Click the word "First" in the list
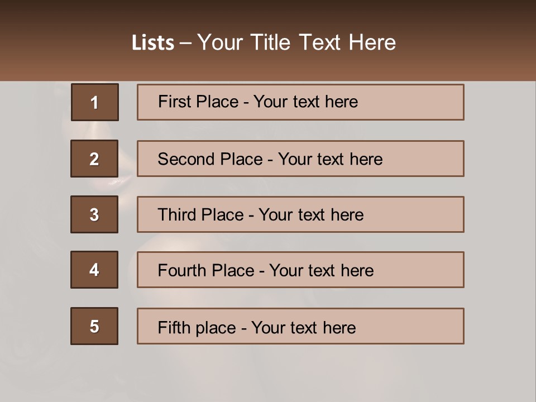536x402 pixels. 174,102
